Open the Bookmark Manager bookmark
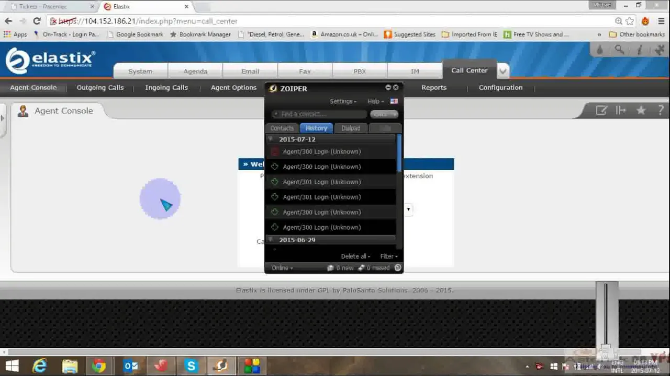 point(200,34)
